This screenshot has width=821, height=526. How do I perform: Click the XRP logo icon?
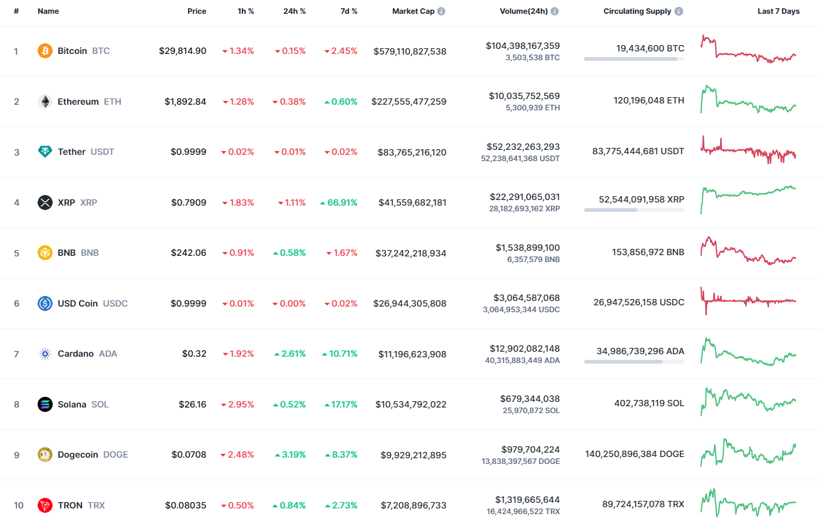tap(44, 203)
